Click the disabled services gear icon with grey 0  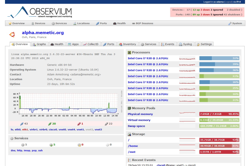click(x=107, y=145)
